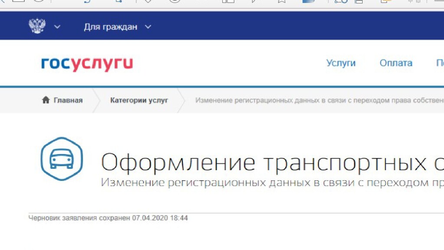Expand the chevron next to "Для граждан"

pyautogui.click(x=148, y=27)
